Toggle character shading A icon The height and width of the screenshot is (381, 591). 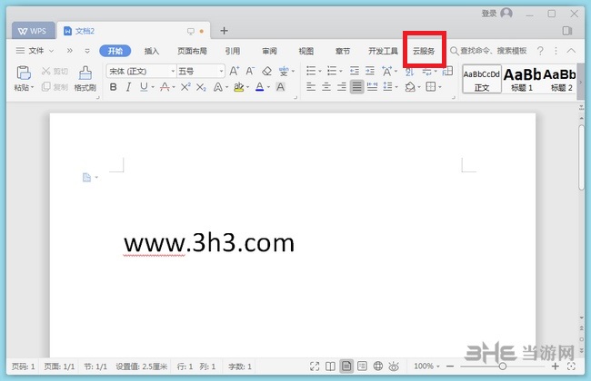(x=280, y=87)
